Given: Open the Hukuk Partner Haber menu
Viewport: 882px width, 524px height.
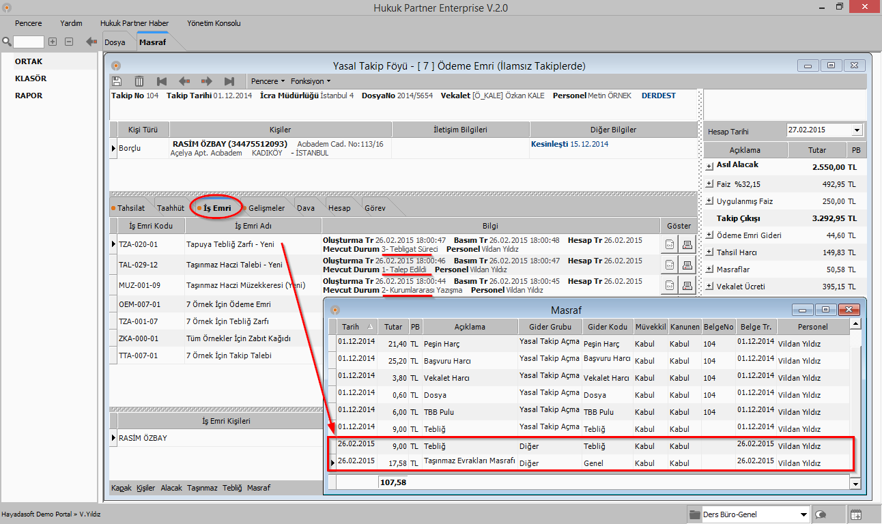Looking at the screenshot, I should (x=134, y=23).
